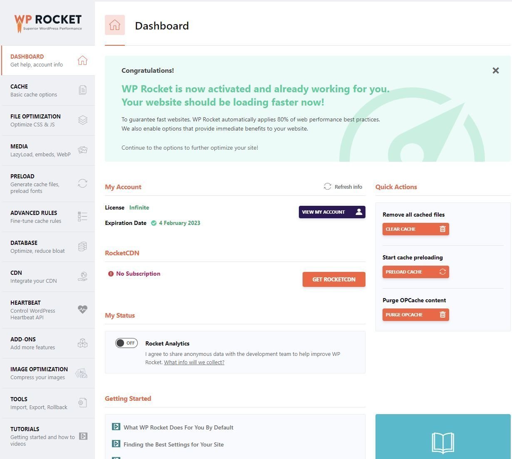Image resolution: width=512 pixels, height=459 pixels.
Task: Select the Add-ons menu item
Action: 48,343
